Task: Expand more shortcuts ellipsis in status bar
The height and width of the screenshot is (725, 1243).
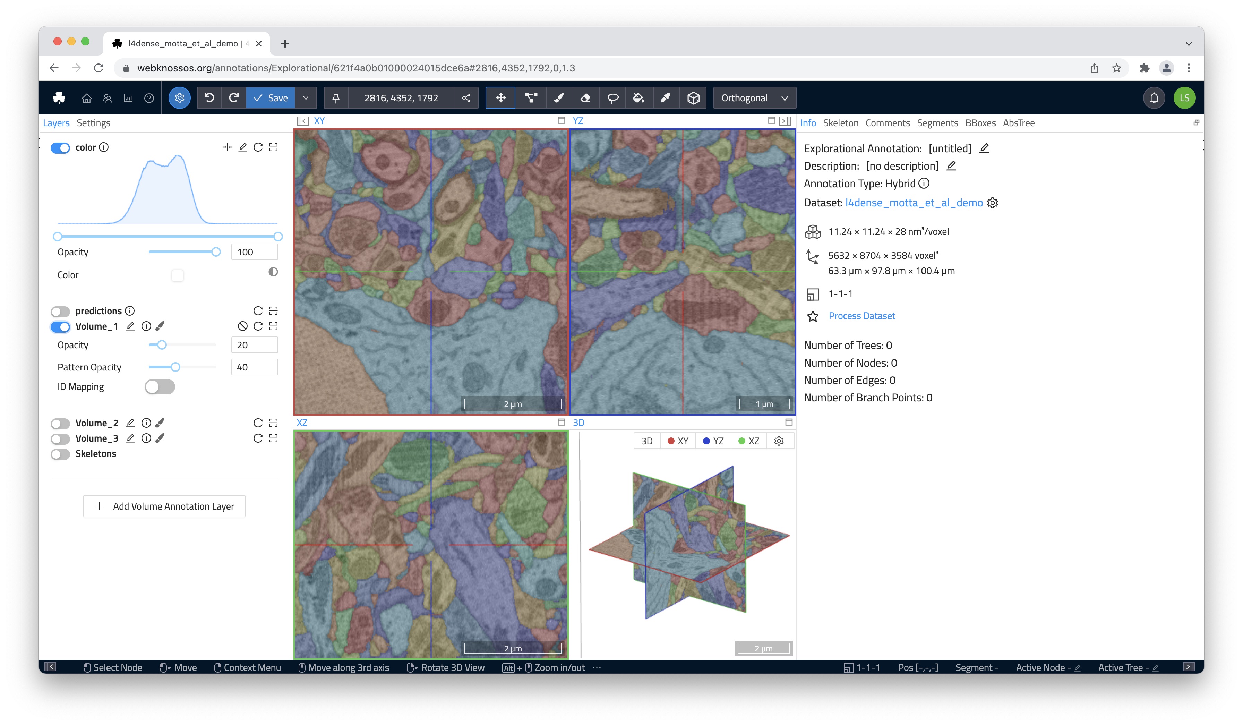Action: (x=597, y=667)
